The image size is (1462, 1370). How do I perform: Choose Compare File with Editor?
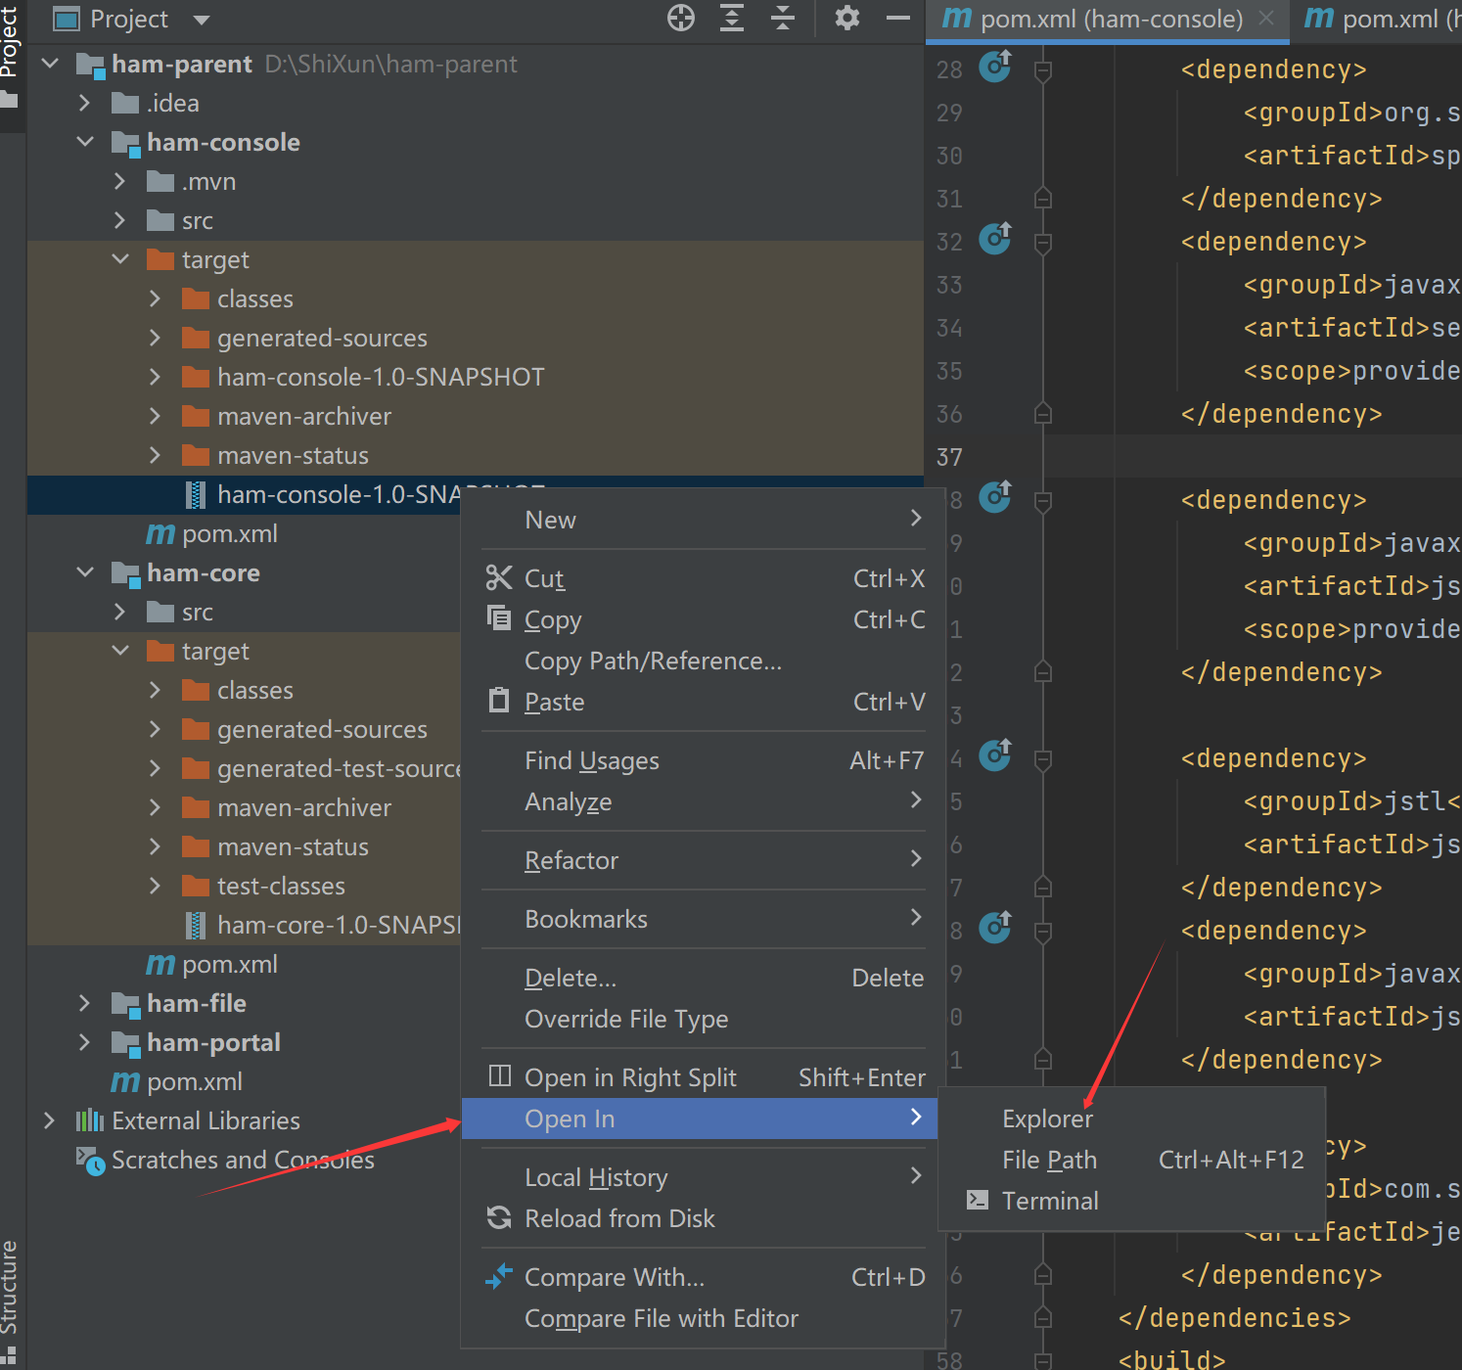coord(703,1318)
